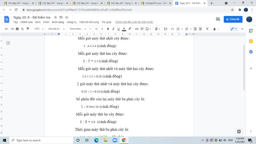The width and height of the screenshot is (256, 144).
Task: Open Docs home via blue document icon
Action: (x=7, y=19)
